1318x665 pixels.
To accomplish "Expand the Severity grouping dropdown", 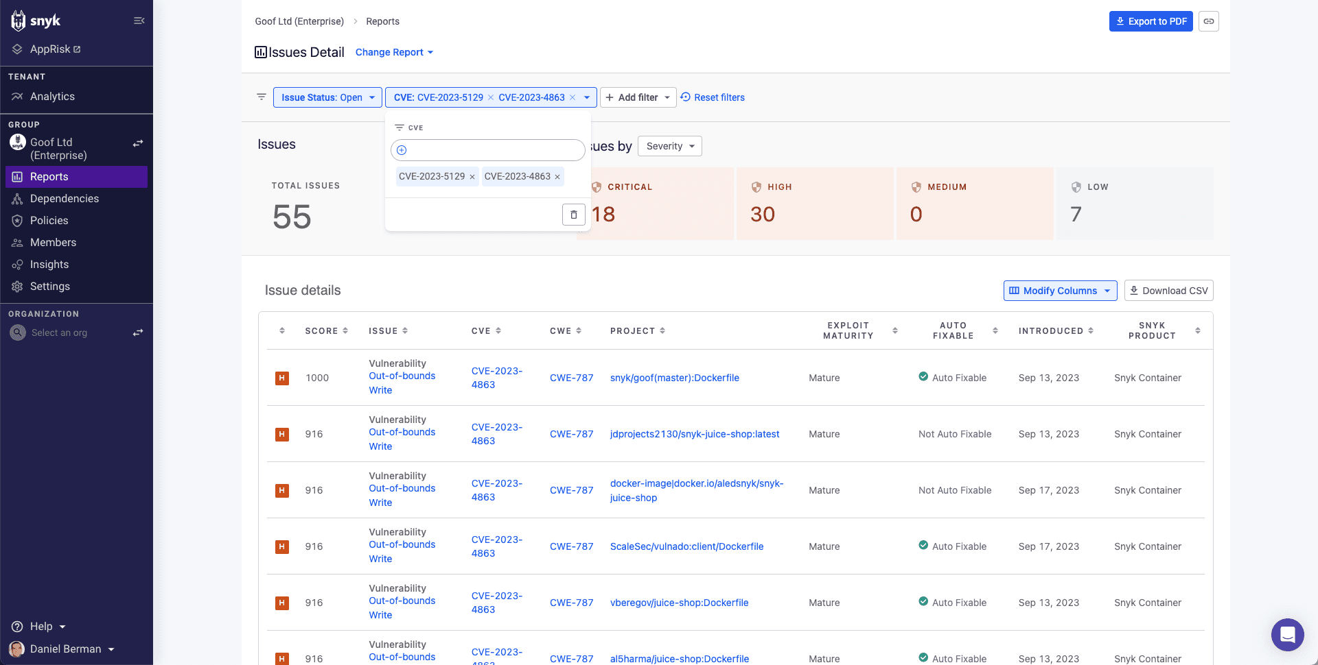I will pos(669,146).
